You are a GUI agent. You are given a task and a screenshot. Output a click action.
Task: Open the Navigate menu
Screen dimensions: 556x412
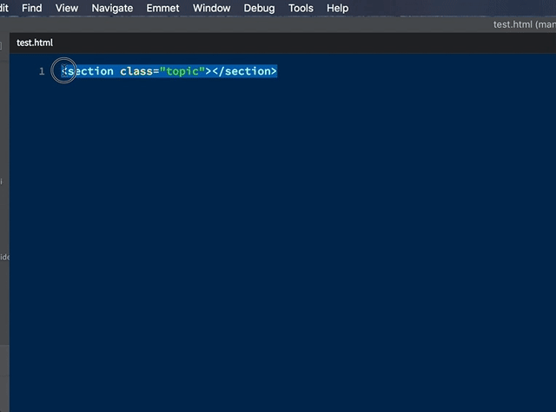[x=112, y=8]
